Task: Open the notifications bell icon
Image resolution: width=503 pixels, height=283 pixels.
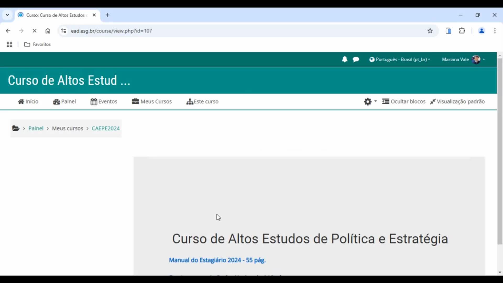Action: (x=345, y=59)
